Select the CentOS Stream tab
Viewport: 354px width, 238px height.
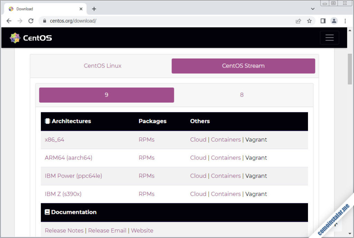[243, 66]
